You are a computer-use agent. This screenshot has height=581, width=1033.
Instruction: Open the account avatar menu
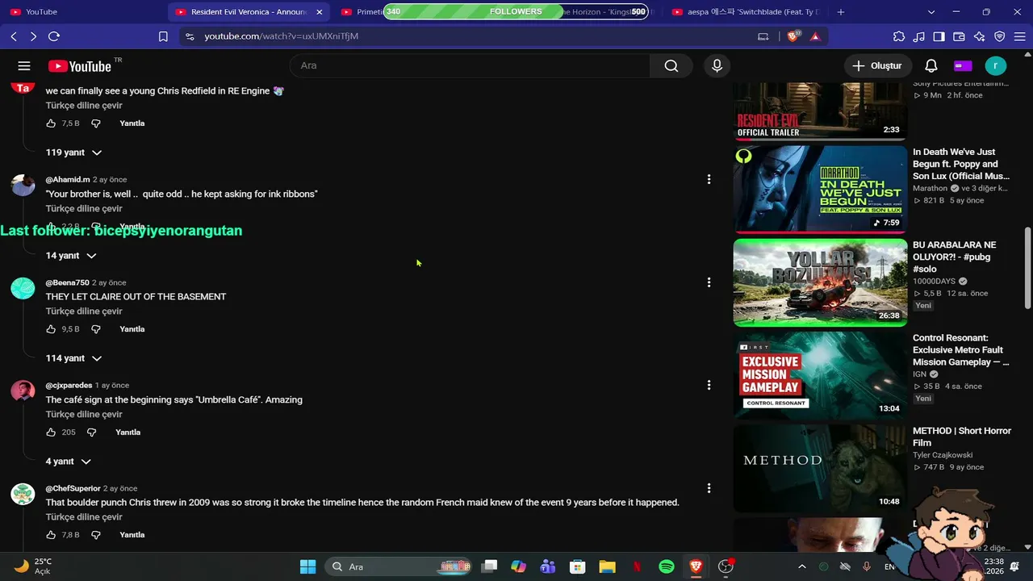996,66
